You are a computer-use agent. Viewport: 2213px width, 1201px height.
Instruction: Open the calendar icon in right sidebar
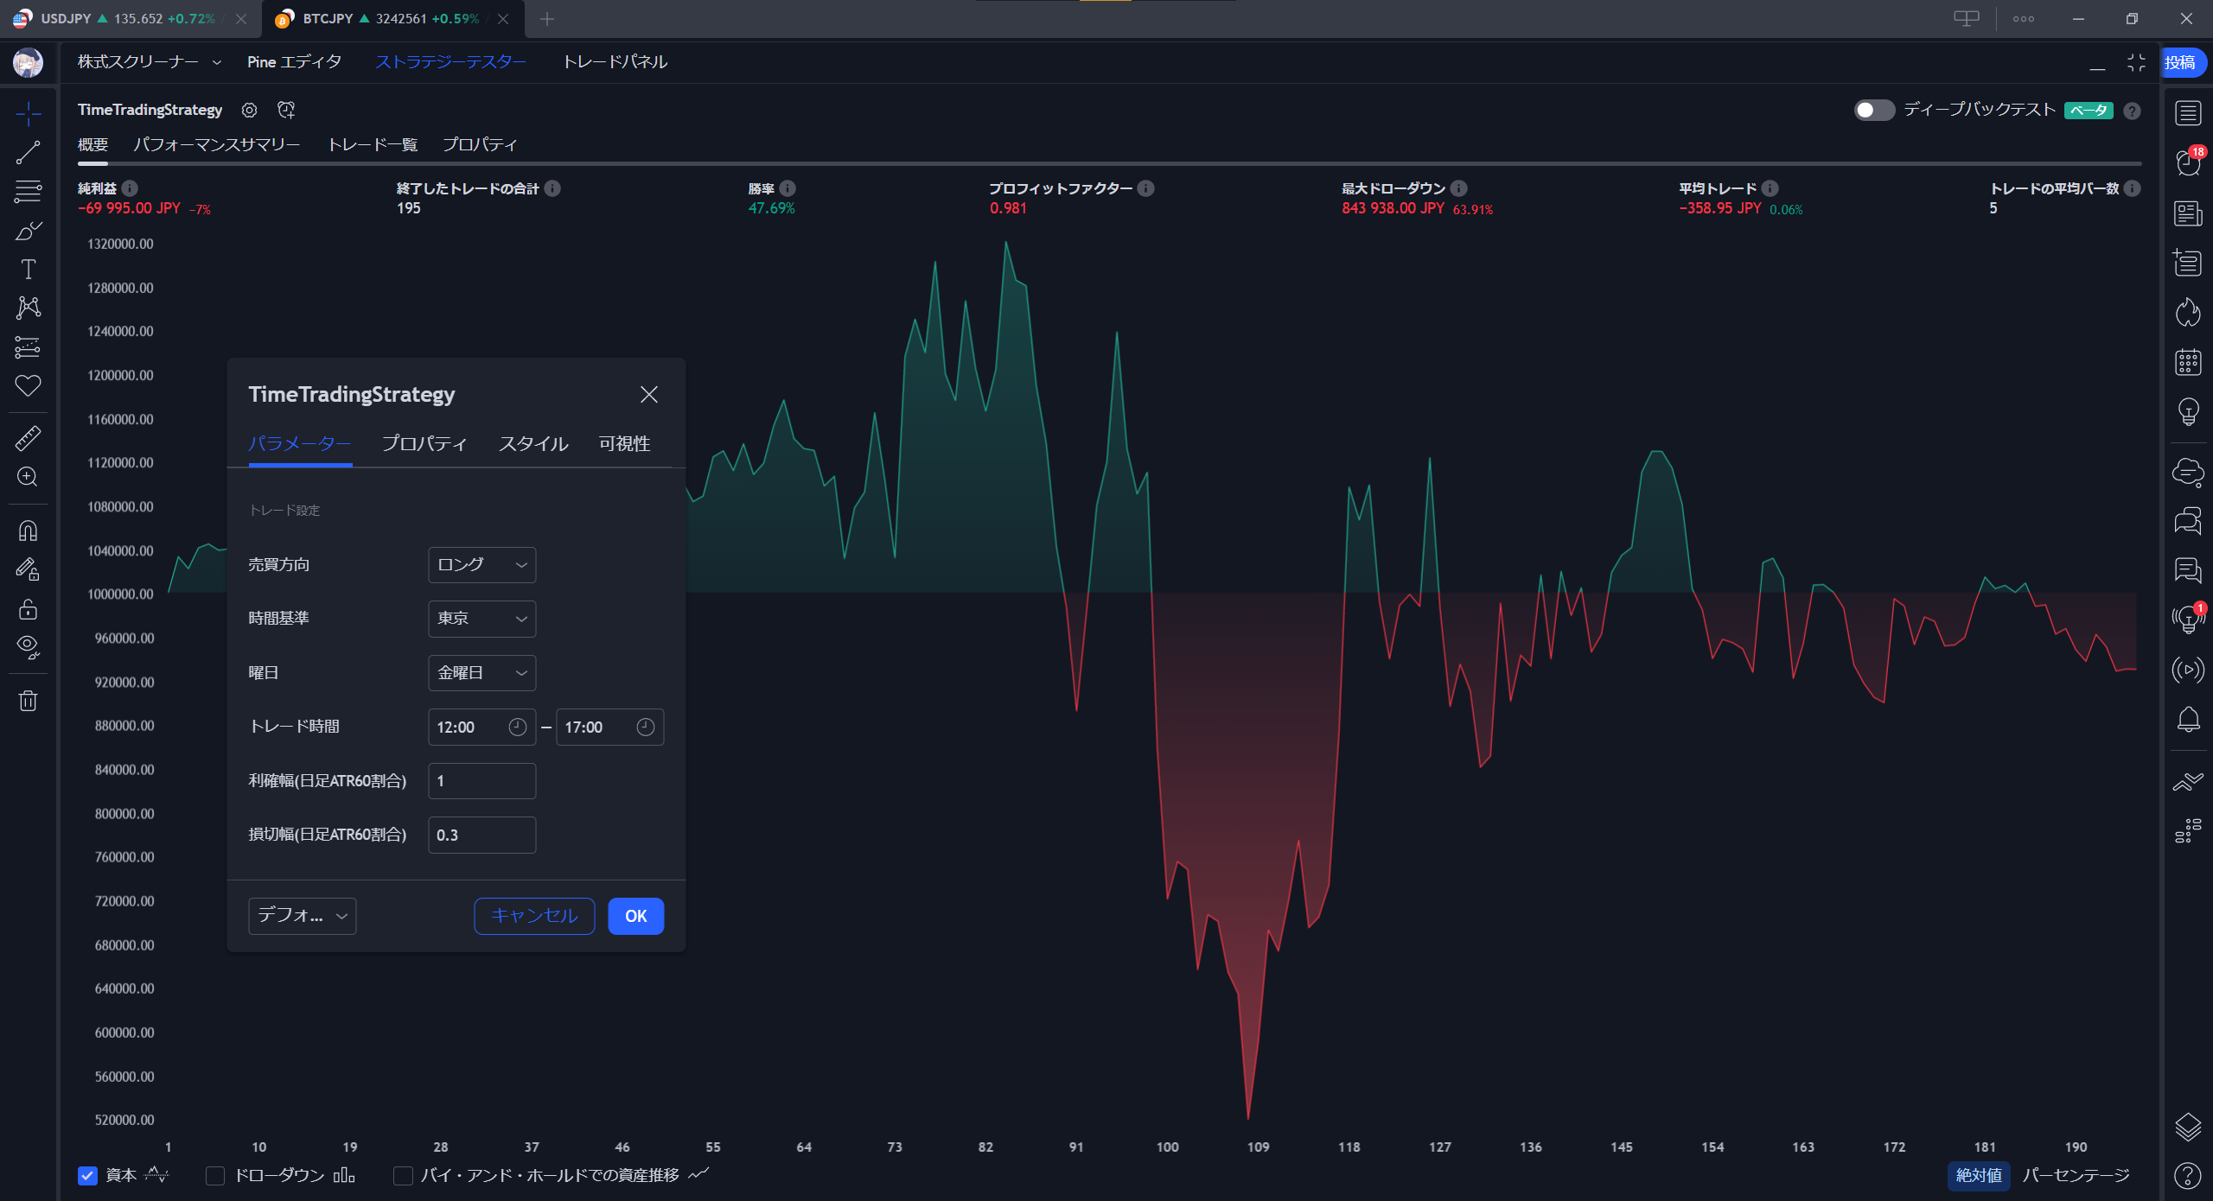2188,362
